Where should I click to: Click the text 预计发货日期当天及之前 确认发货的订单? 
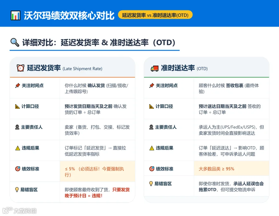(x=96, y=109)
